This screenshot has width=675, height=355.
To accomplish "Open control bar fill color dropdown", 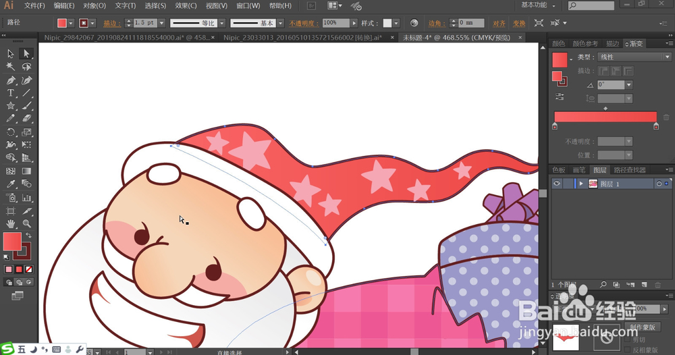I will click(71, 23).
